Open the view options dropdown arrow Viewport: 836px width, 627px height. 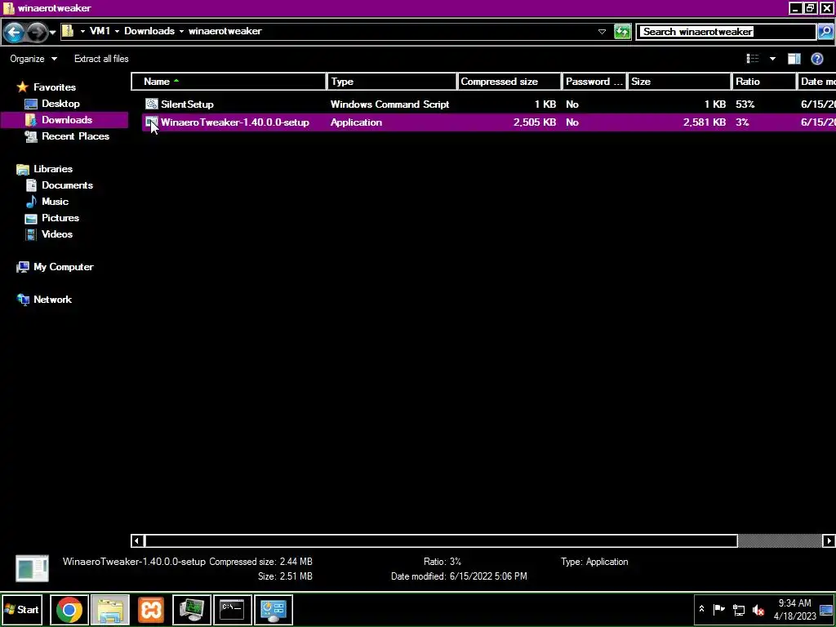pos(772,59)
